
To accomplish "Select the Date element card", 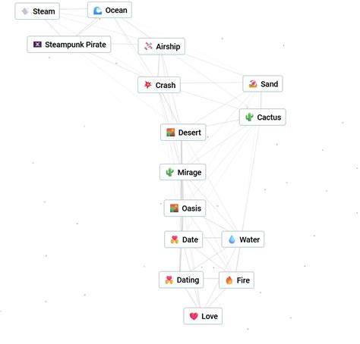I will [x=184, y=239].
